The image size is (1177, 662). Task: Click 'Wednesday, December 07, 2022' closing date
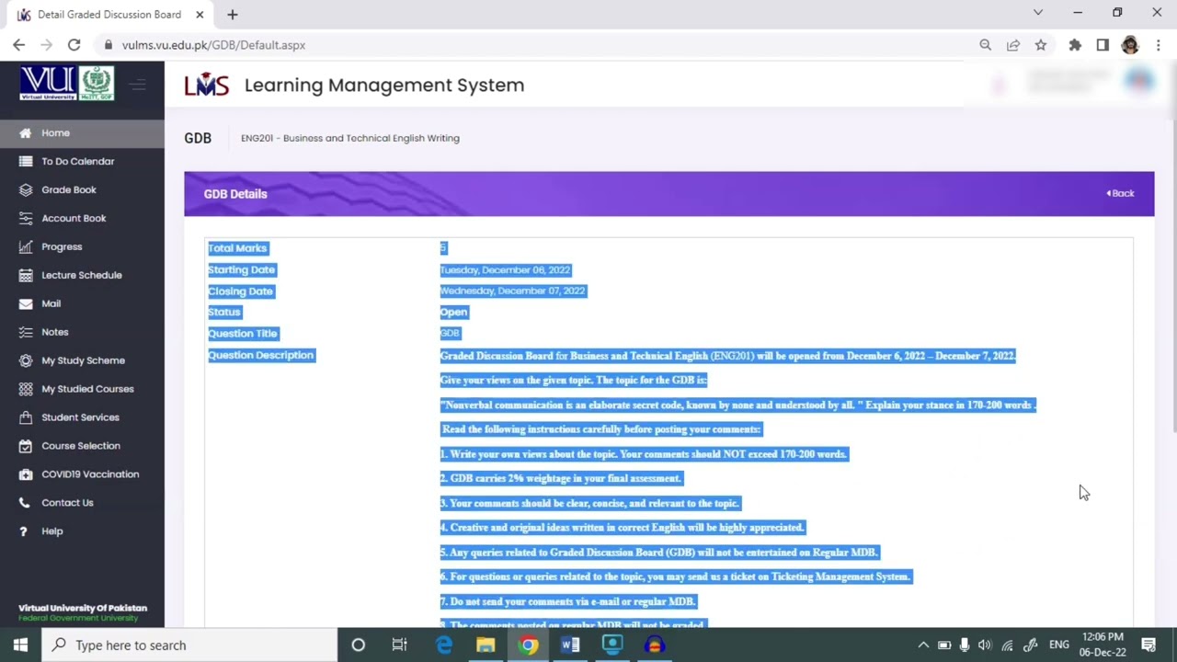coord(512,291)
